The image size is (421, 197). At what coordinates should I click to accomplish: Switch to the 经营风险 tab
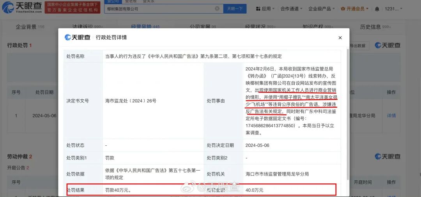pyautogui.click(x=145, y=27)
